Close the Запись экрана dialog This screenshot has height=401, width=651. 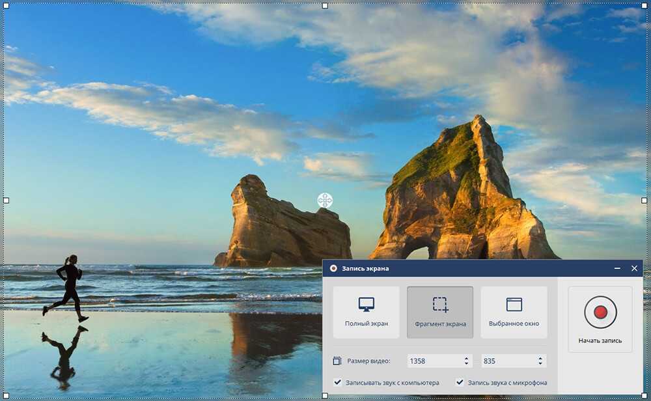click(634, 268)
